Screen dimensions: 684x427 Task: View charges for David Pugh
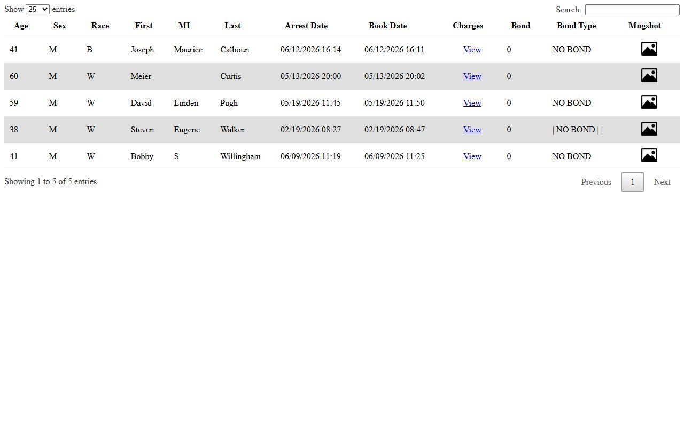tap(472, 103)
